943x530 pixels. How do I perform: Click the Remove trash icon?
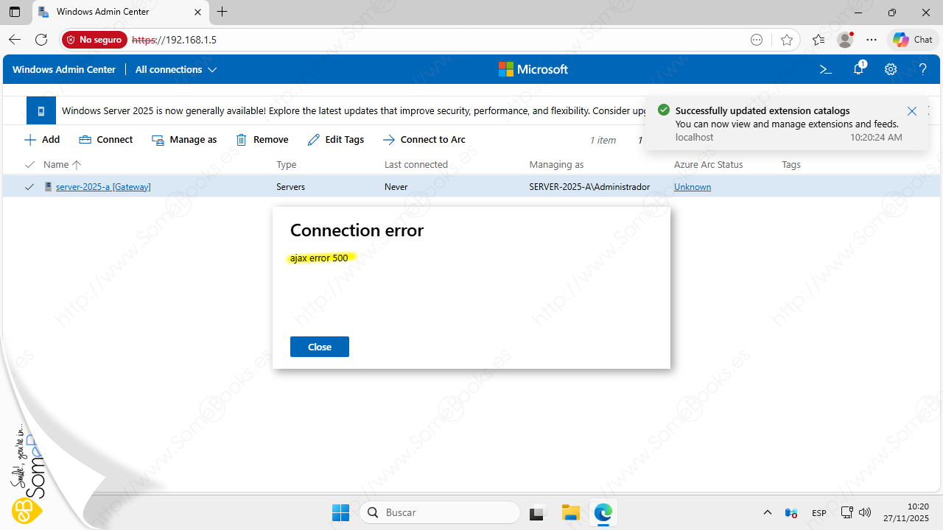click(242, 140)
